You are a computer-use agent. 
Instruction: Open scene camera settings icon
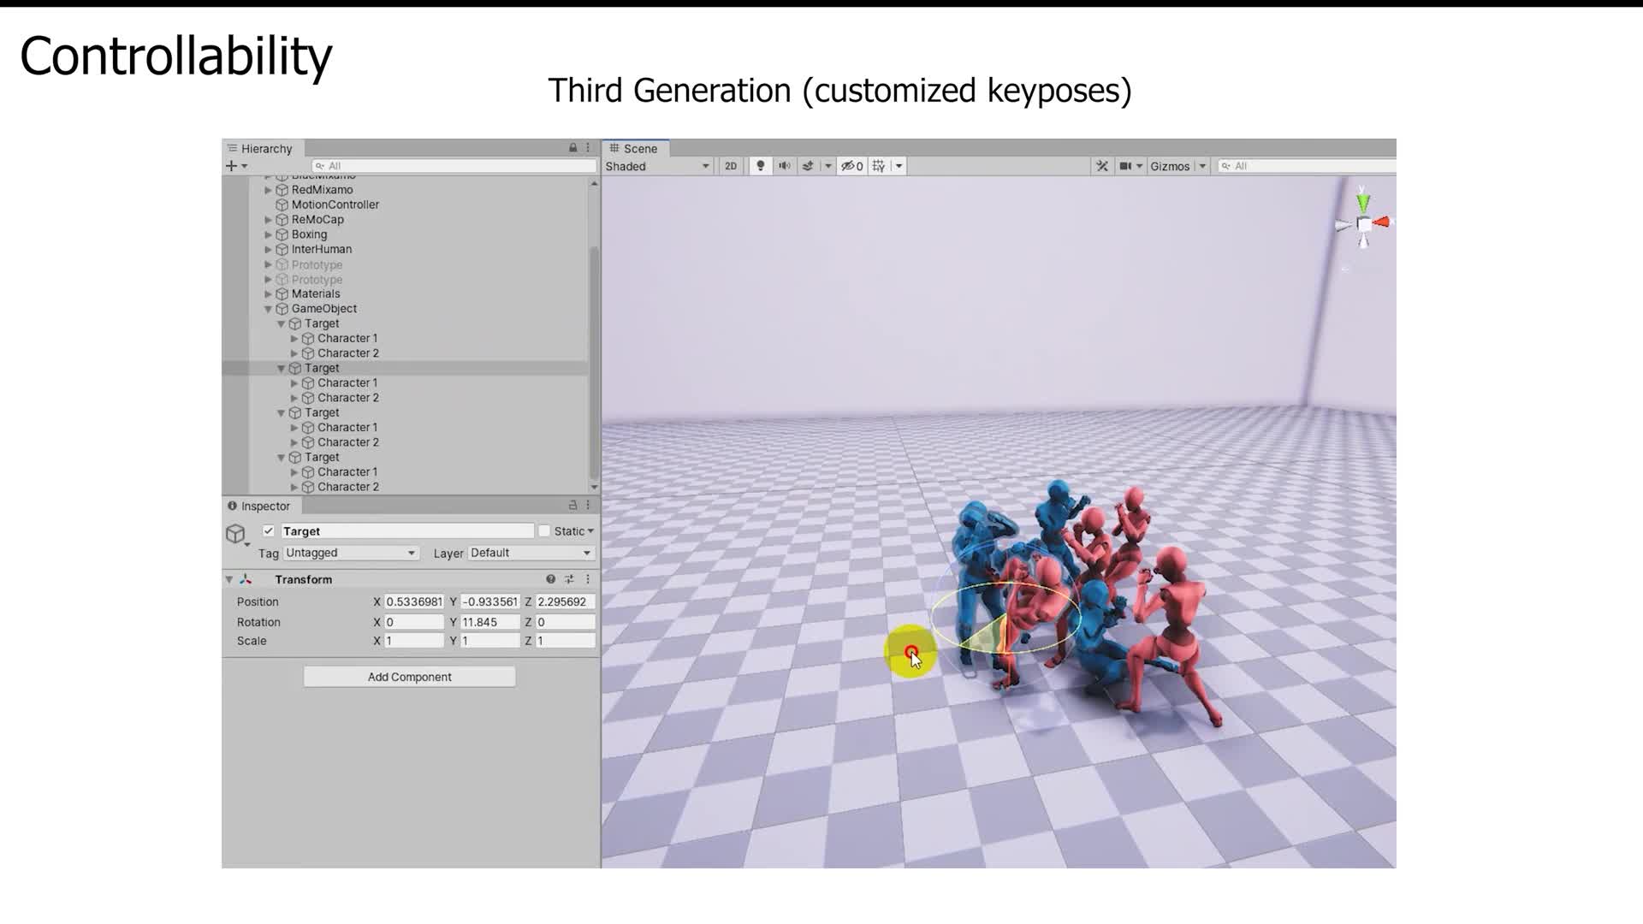(1125, 166)
